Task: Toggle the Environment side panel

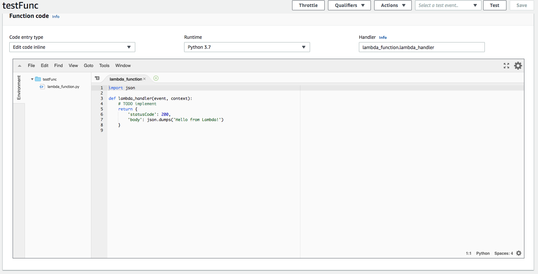Action: point(19,88)
